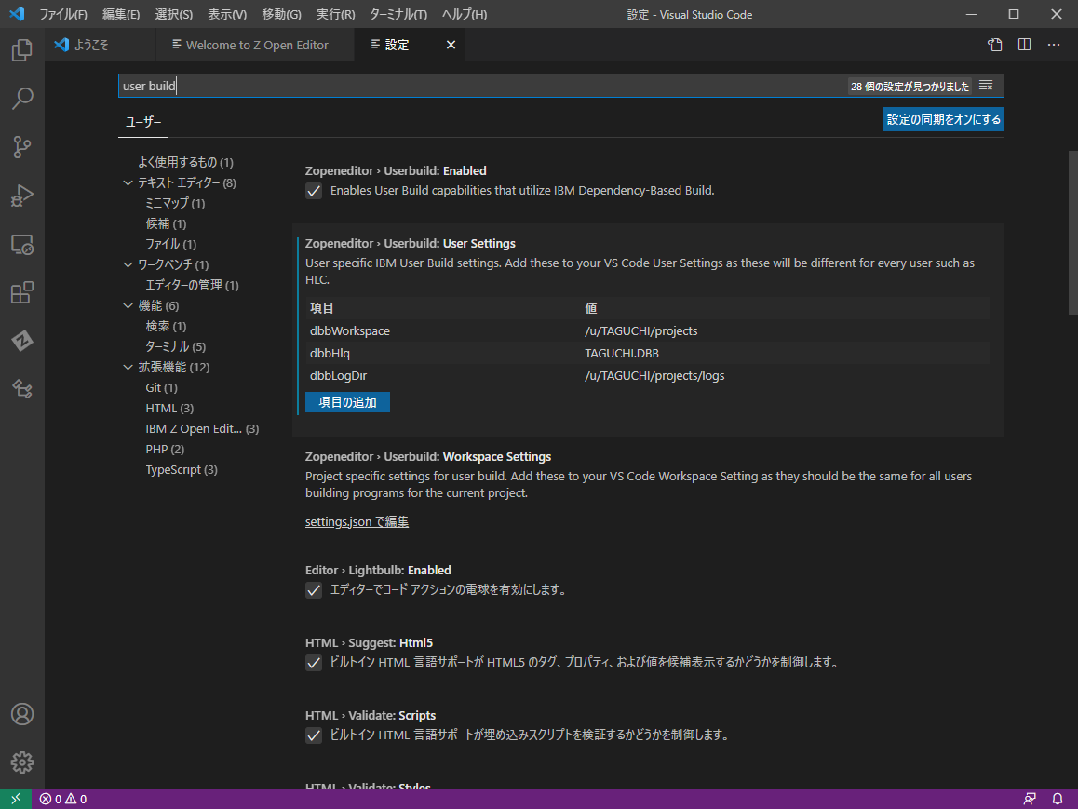Screen dimensions: 1078x809
Task: Open errors and warnings count in status bar
Action: point(63,799)
